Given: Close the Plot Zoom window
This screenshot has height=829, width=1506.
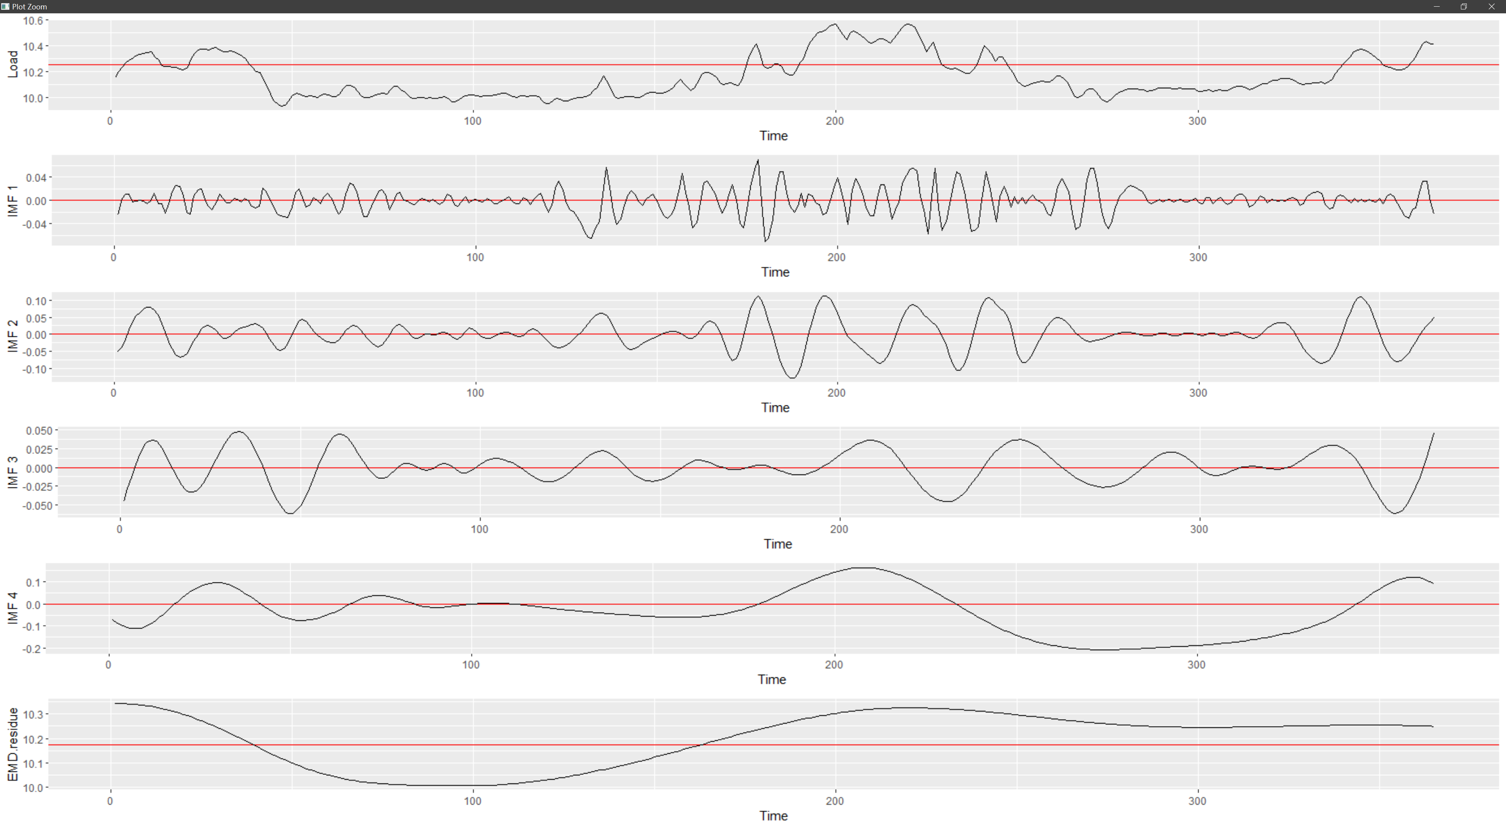Looking at the screenshot, I should [1491, 6].
